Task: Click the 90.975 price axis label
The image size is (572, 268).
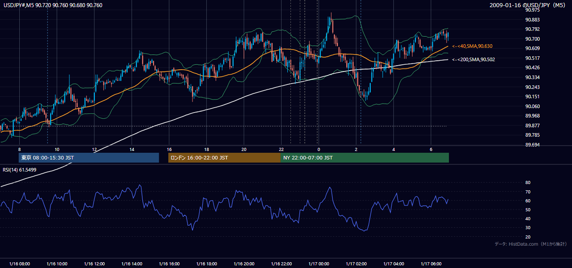Action: [533, 10]
